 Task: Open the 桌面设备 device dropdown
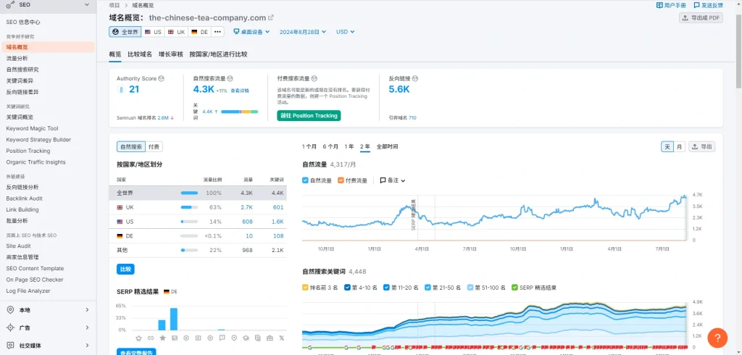click(251, 32)
